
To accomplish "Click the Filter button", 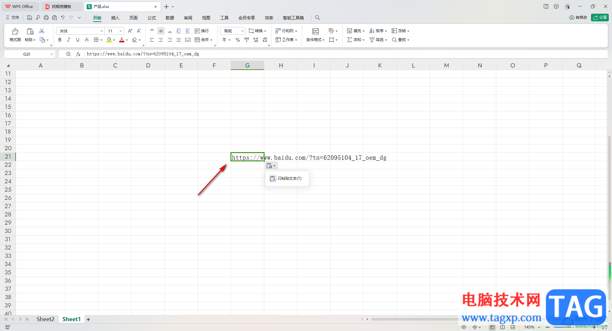I will (378, 40).
